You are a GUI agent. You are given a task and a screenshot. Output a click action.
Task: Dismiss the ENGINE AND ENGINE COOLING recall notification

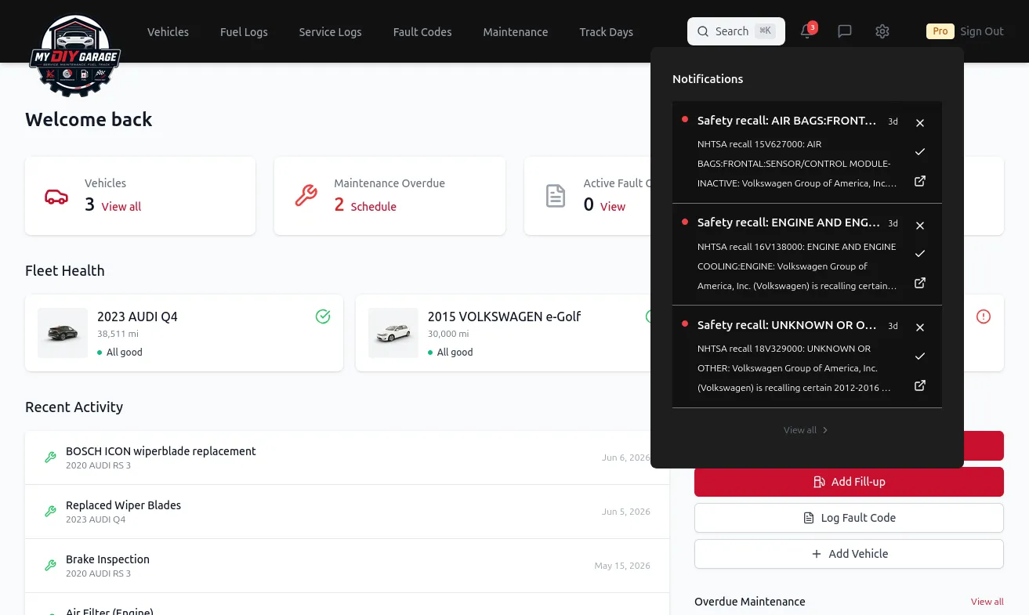(x=920, y=226)
